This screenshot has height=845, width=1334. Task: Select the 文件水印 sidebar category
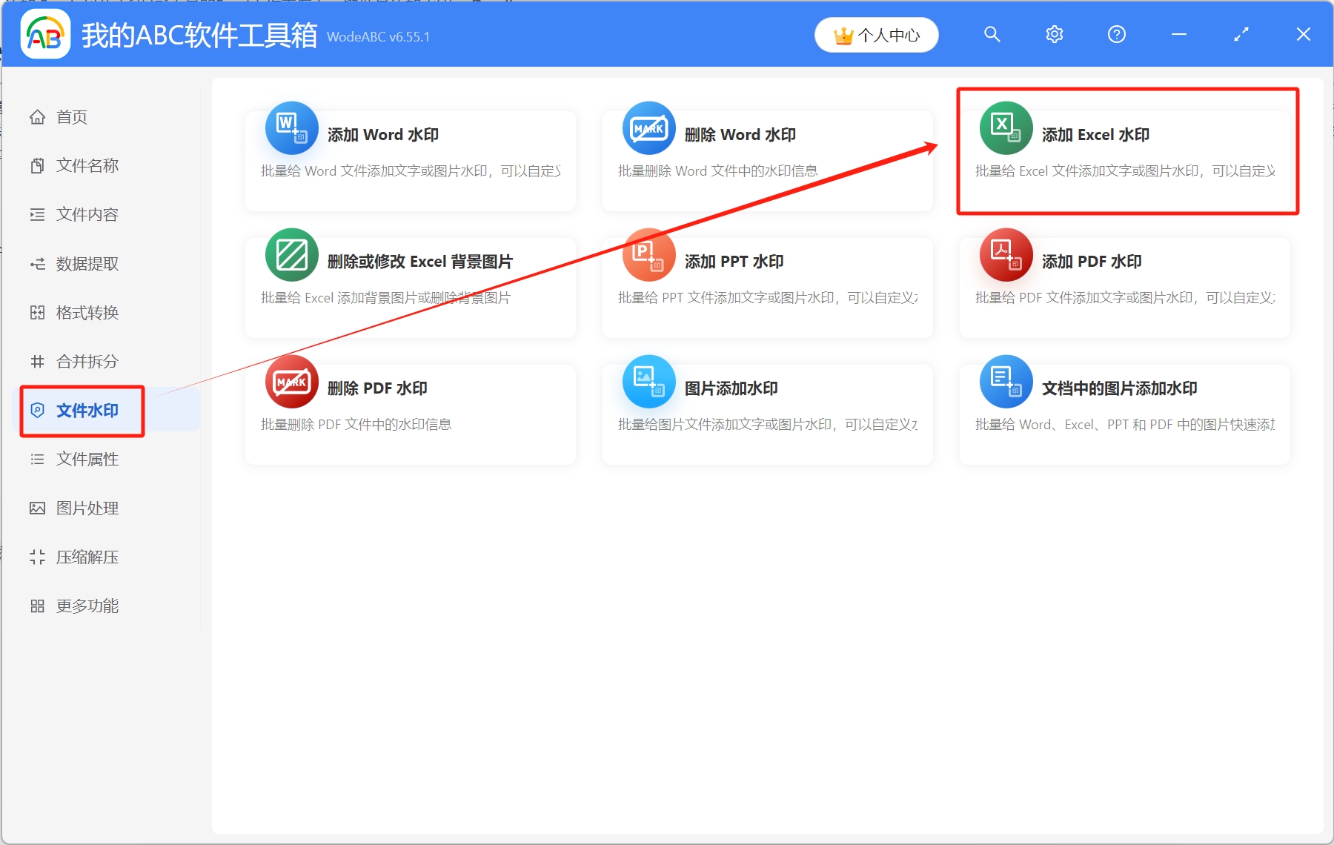coord(82,410)
